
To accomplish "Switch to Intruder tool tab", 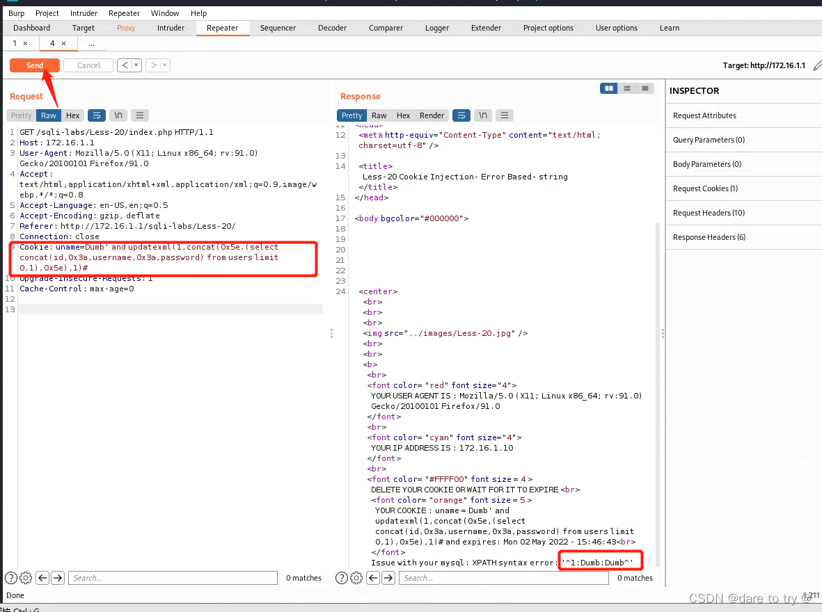I will pyautogui.click(x=171, y=29).
